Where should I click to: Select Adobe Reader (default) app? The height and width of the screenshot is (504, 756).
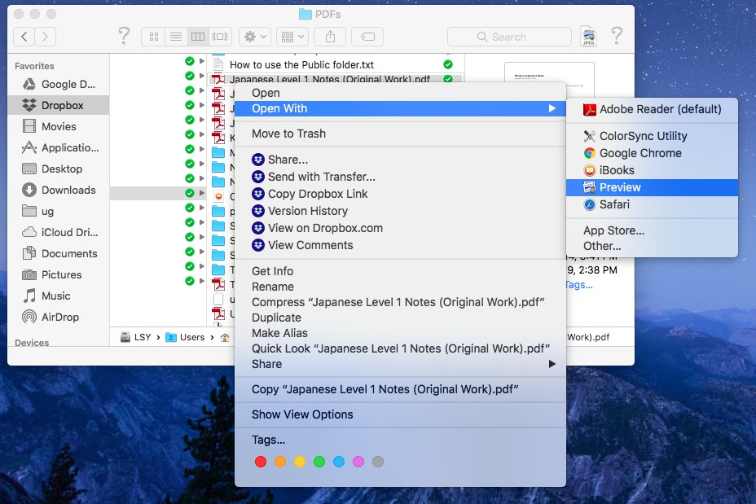(659, 109)
